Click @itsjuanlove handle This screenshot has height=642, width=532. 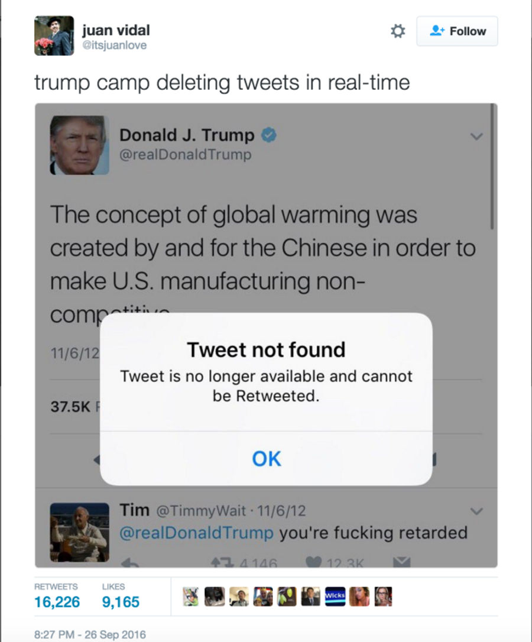[x=114, y=45]
